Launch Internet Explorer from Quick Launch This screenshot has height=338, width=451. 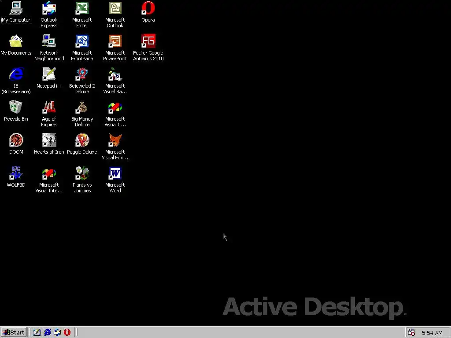[47, 332]
